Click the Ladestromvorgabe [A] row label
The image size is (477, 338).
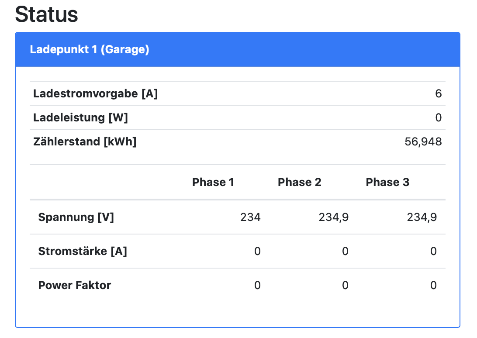click(95, 93)
